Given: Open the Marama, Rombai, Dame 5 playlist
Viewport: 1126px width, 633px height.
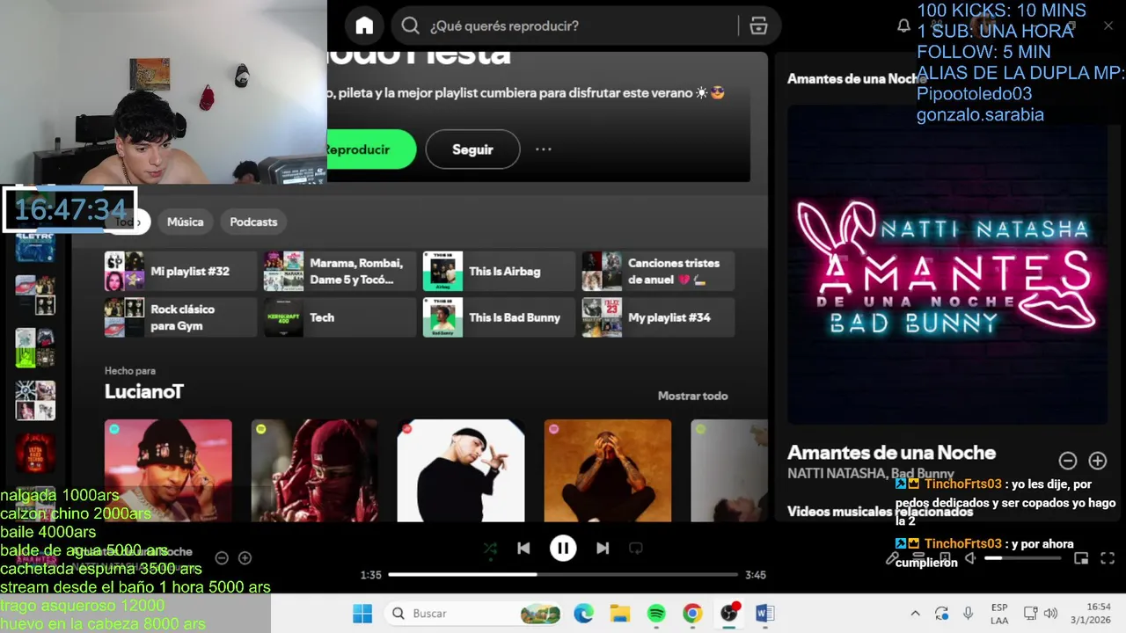Looking at the screenshot, I should click(x=340, y=271).
